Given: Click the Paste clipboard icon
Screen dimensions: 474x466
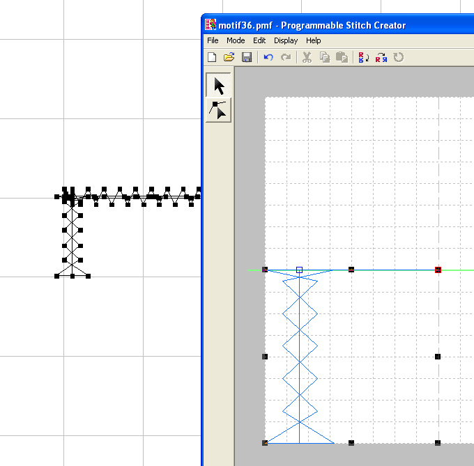Looking at the screenshot, I should click(342, 58).
